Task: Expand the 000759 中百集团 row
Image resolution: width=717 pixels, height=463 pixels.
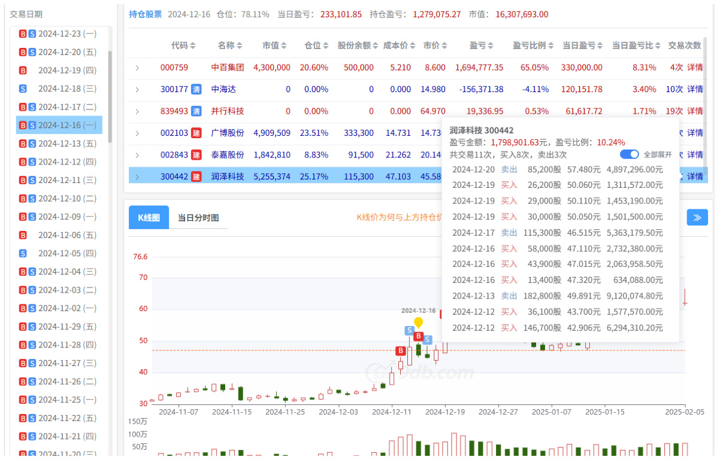Action: point(137,68)
